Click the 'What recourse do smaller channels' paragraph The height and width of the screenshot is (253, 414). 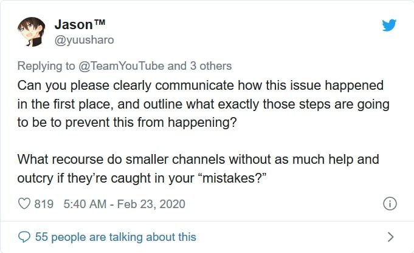pos(198,169)
